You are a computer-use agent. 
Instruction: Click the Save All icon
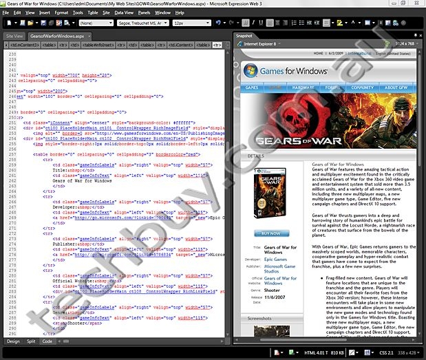51,23
